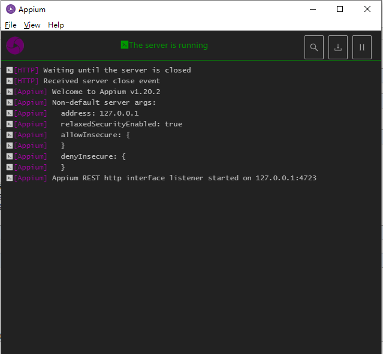
Task: Select 'The server is running' status text
Action: (x=168, y=45)
